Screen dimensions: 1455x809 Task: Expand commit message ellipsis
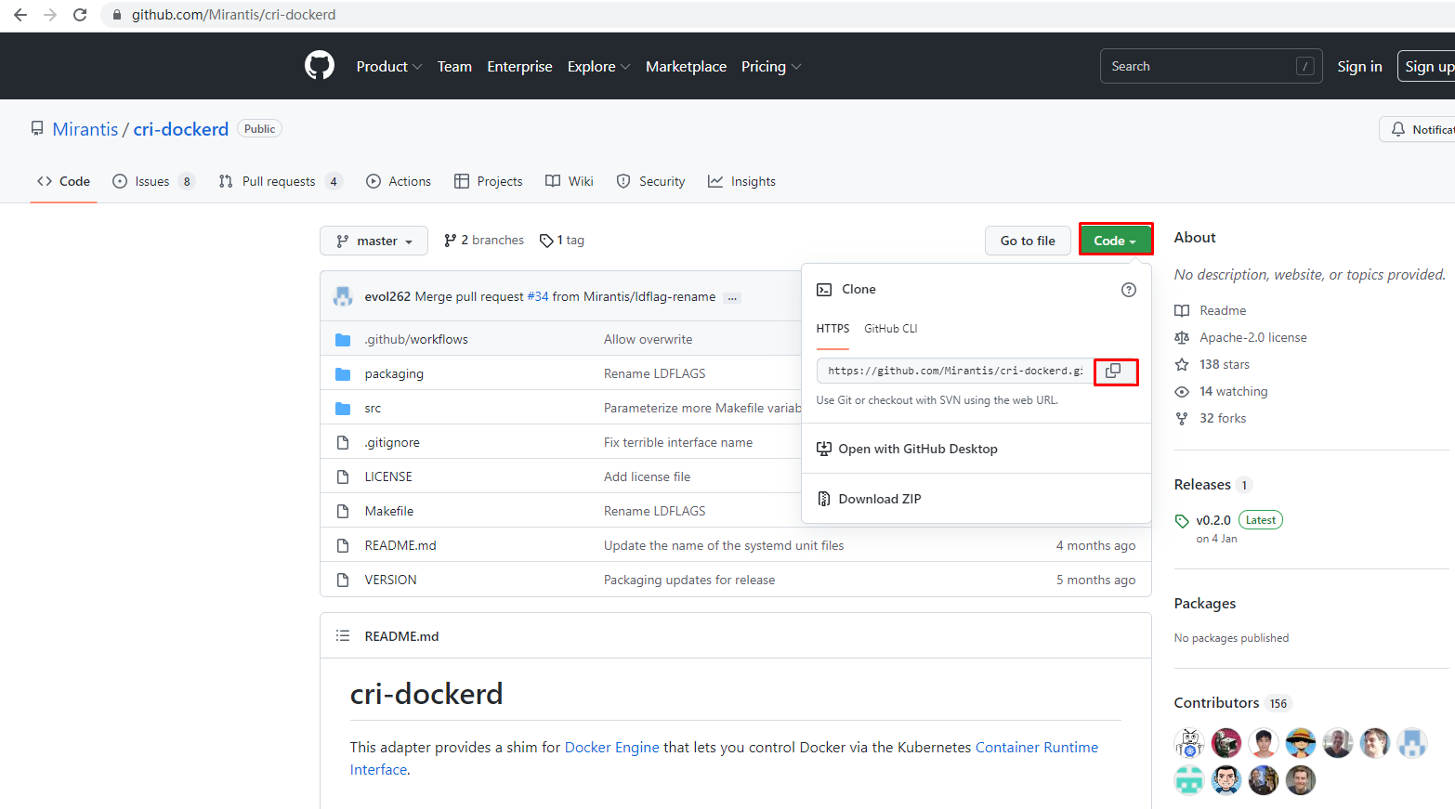(732, 298)
